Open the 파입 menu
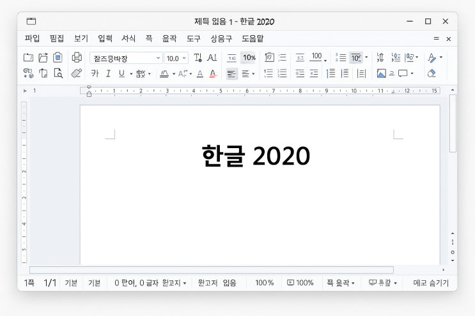This screenshot has height=316, width=475. click(x=32, y=38)
